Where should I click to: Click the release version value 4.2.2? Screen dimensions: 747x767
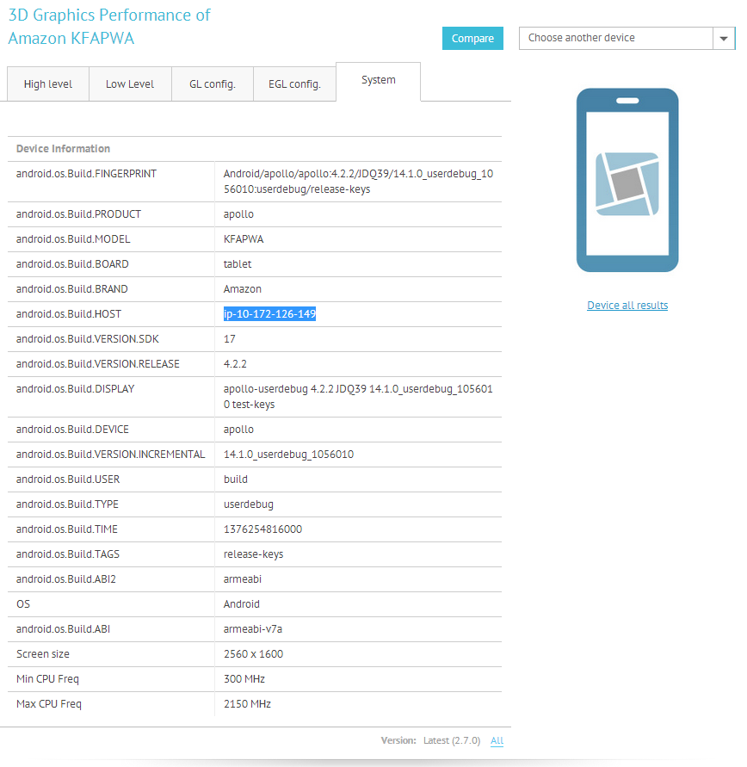(x=235, y=364)
